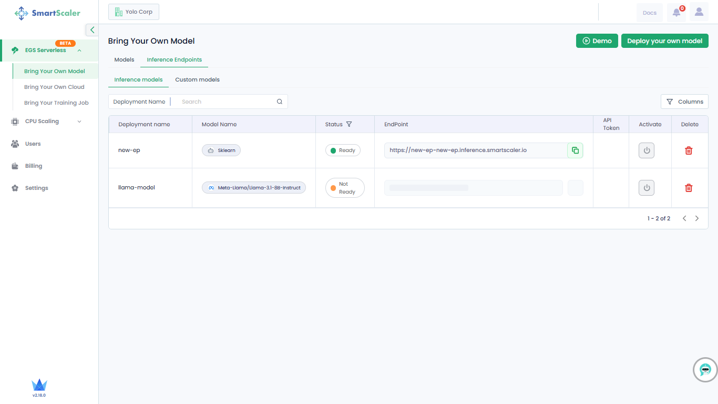718x404 pixels.
Task: Delete the llama-model deployment
Action: [x=689, y=188]
